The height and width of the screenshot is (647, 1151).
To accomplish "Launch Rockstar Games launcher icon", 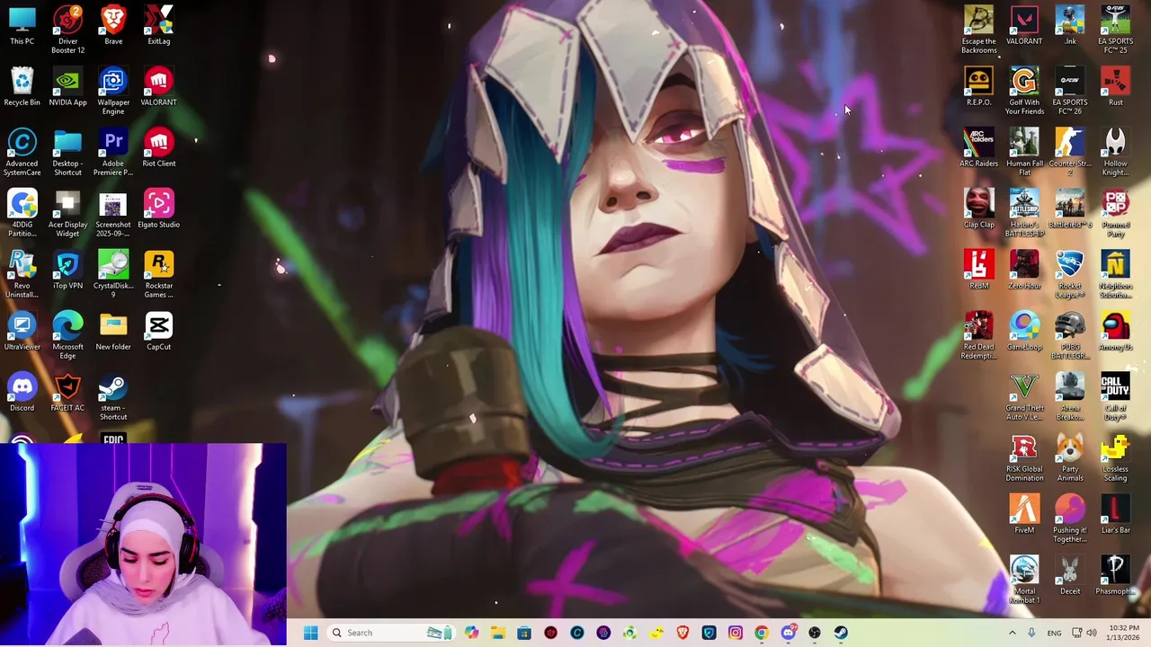I will tap(159, 274).
